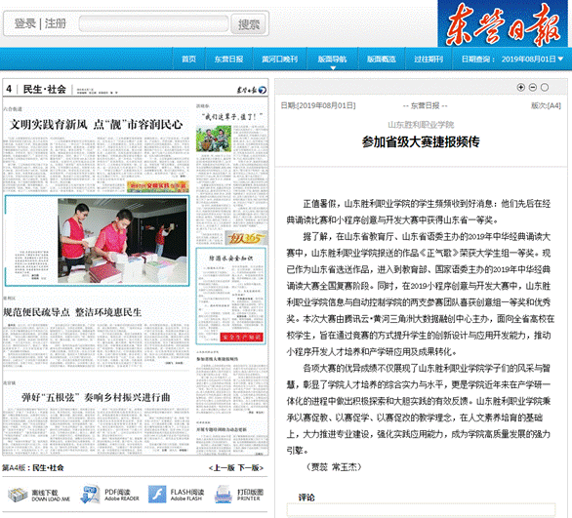Click the 搜索 search button
The image size is (572, 518).
coord(249,24)
